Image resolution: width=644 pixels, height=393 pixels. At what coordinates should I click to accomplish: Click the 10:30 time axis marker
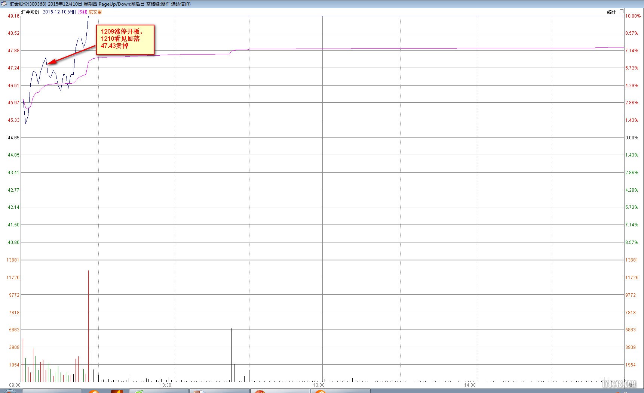tap(165, 385)
